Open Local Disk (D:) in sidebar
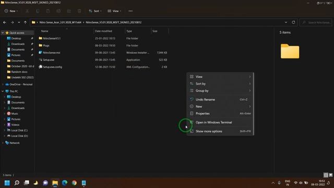The height and width of the screenshot is (188, 334). coord(19,136)
